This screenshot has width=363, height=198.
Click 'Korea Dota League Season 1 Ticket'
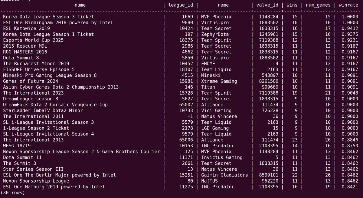click(48, 34)
